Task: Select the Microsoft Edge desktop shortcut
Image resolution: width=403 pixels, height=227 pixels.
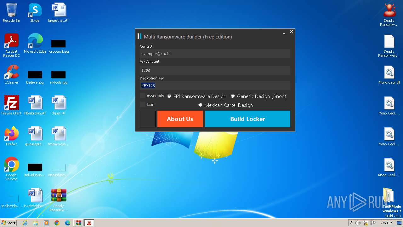Action: (x=35, y=44)
